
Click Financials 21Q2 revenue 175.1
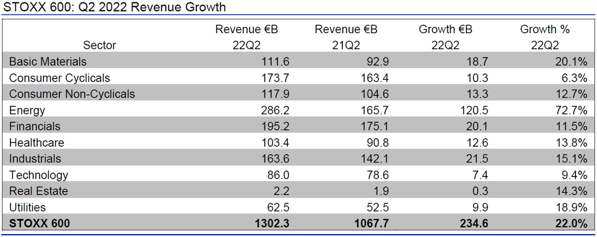tap(374, 126)
